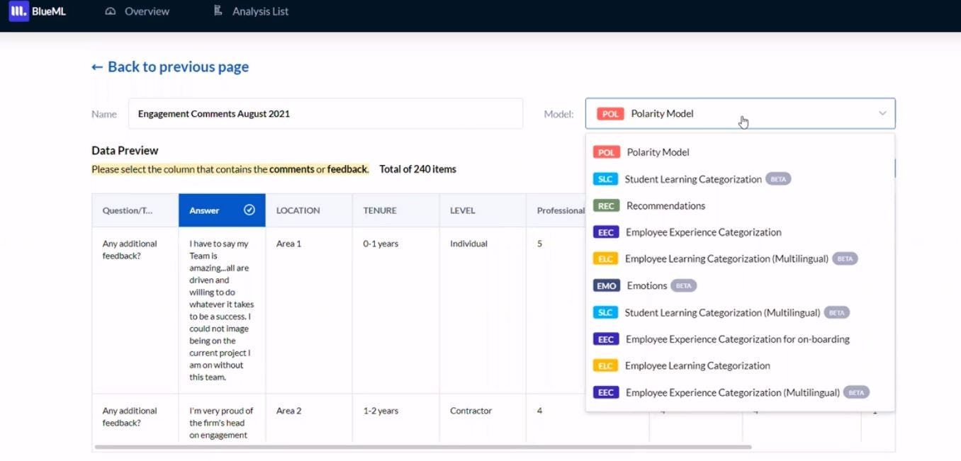Choose the Recommendations model
Screen dimensions: 961x461
pyautogui.click(x=740, y=205)
